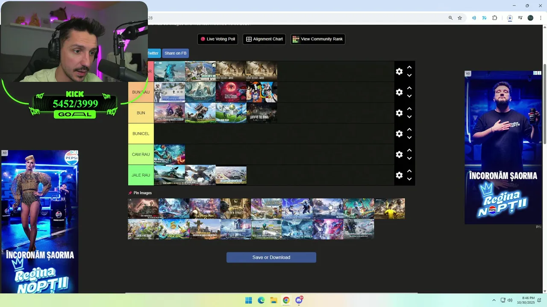Viewport: 547px width, 307px height.
Task: Move CAM RAU tier up with arrow
Action: [x=409, y=150]
